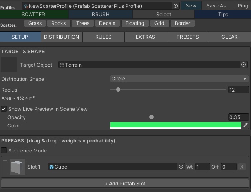Click the blue Cube prefab icon
This screenshot has width=251, height=192.
pyautogui.click(x=51, y=167)
